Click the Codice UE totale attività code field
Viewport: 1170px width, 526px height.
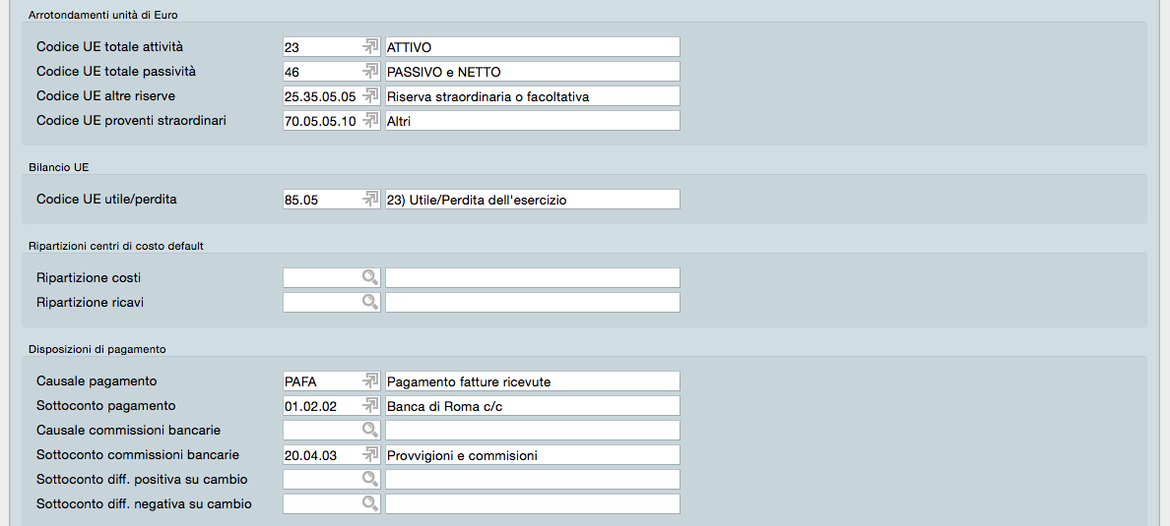(x=320, y=47)
